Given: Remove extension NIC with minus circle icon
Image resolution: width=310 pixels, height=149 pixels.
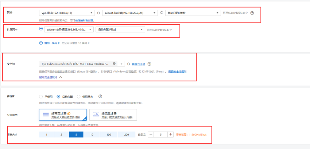Looking at the screenshot, I should 41,29.
